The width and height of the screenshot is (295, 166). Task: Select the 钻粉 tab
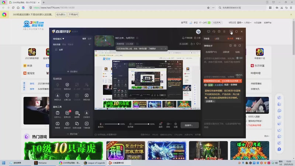click(x=237, y=52)
